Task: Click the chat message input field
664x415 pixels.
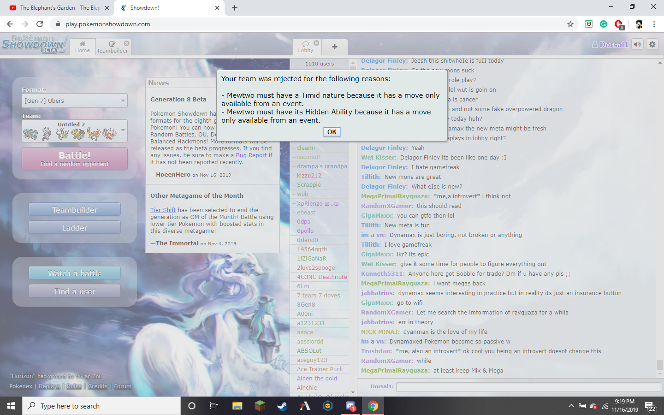Action: 528,387
